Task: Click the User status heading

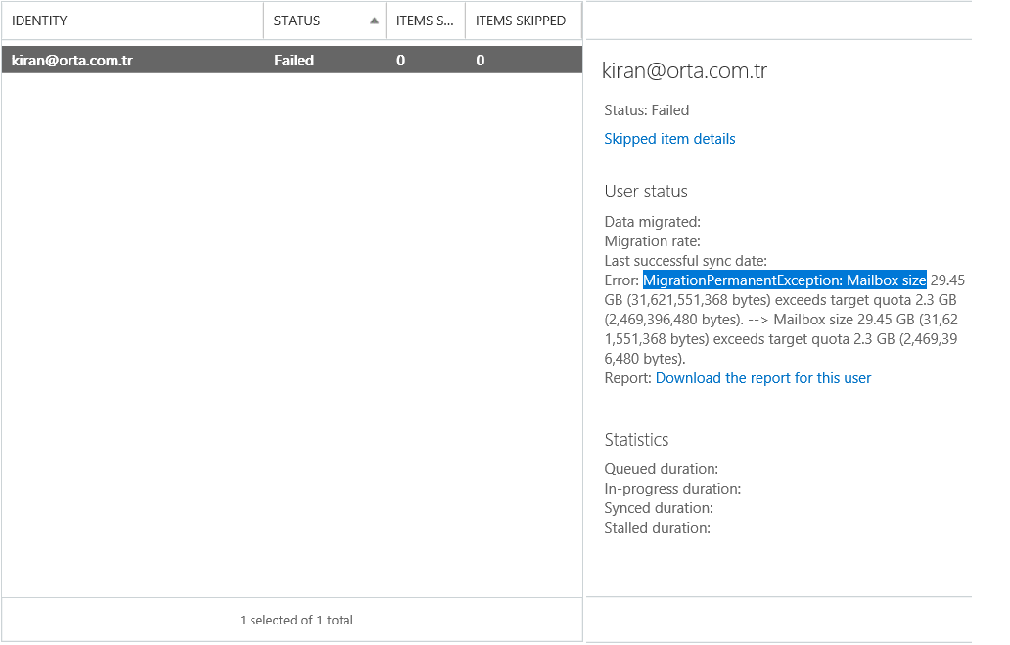Action: point(646,192)
